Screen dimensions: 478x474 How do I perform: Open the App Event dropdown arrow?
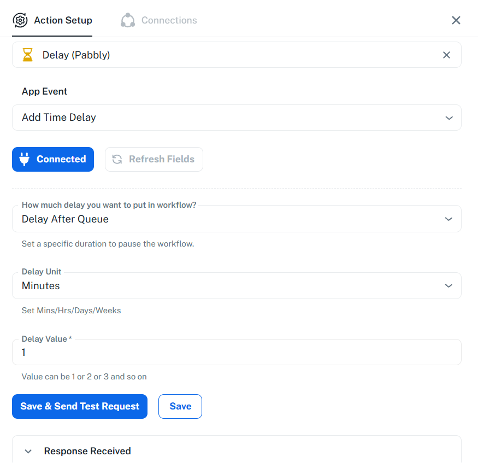[449, 118]
